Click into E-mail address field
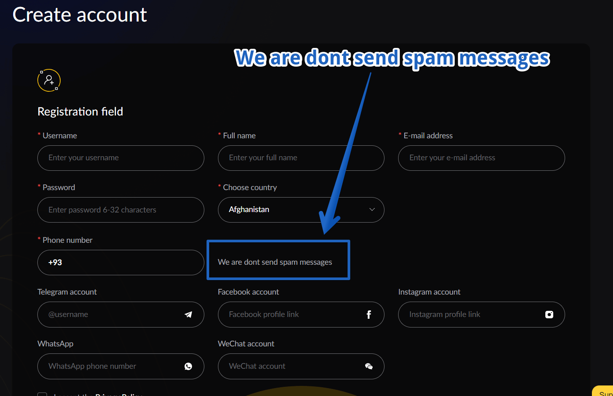Viewport: 613px width, 396px height. 482,158
